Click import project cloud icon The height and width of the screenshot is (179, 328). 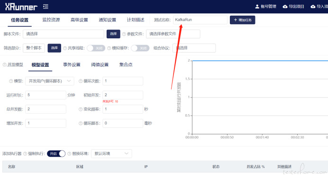point(313,7)
